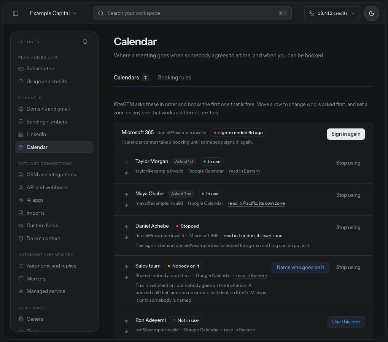Click the Sending numbers chat icon
The width and height of the screenshot is (388, 342).
(21, 122)
